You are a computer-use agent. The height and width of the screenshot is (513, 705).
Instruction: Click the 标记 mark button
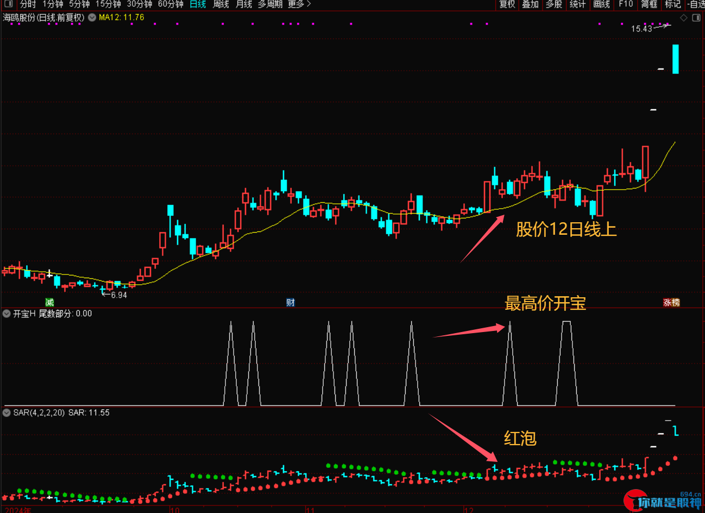tap(673, 4)
